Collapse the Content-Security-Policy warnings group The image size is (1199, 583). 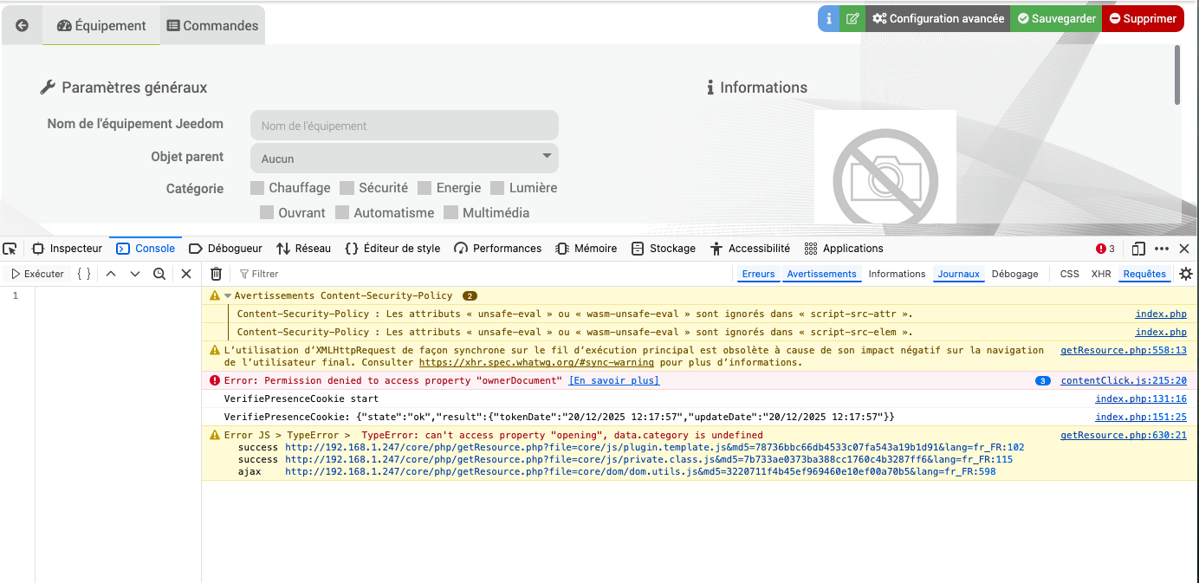228,295
